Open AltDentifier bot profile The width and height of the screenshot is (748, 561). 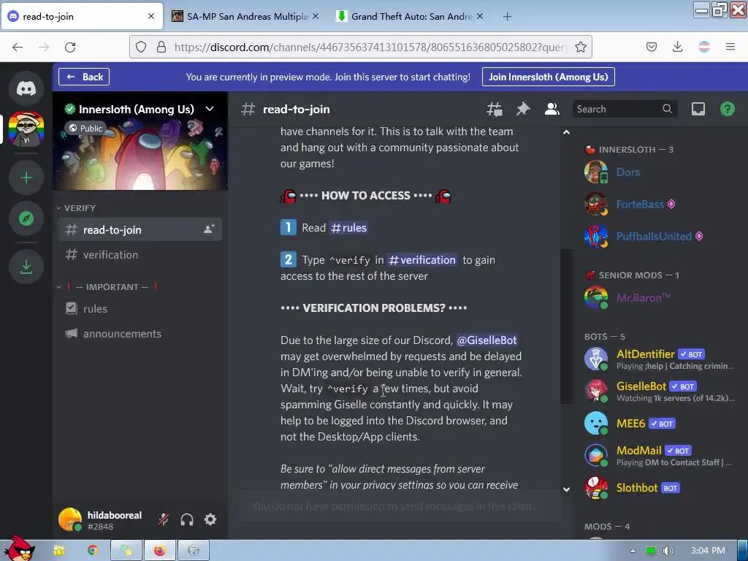[660, 359]
